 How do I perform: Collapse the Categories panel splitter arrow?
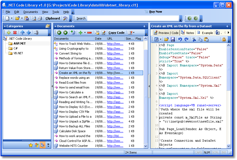click(x=52, y=86)
